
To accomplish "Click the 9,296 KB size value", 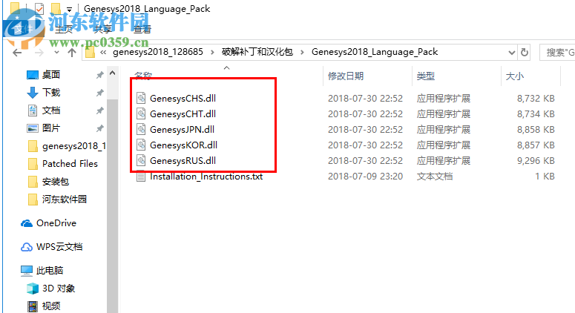I will coord(536,160).
